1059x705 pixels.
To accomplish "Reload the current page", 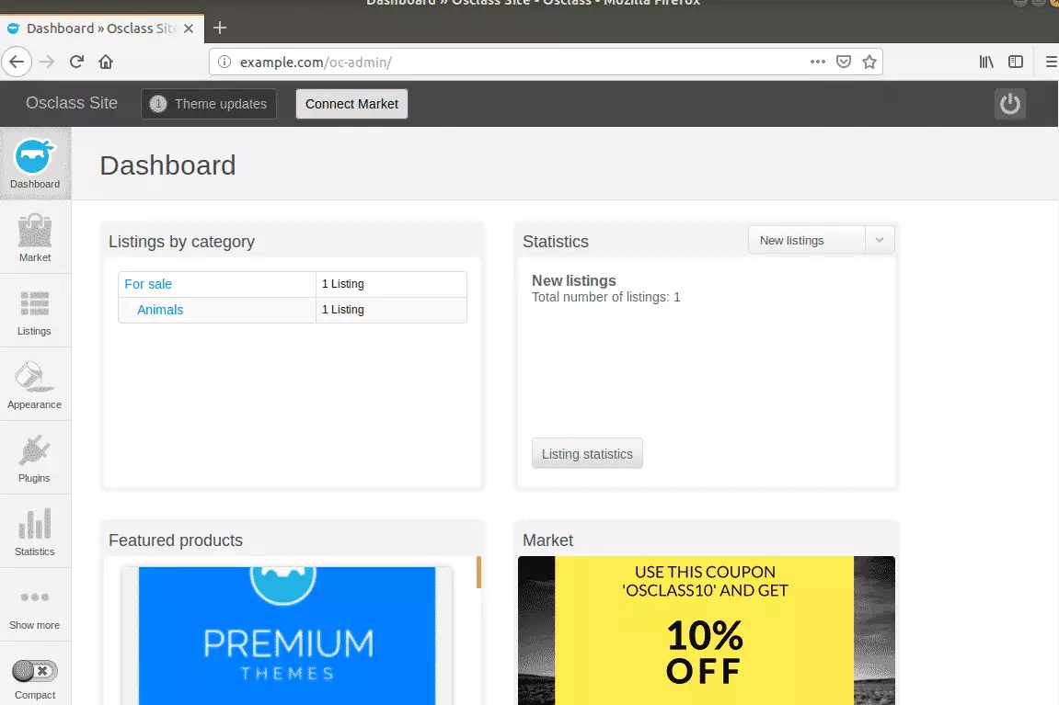I will (x=76, y=63).
